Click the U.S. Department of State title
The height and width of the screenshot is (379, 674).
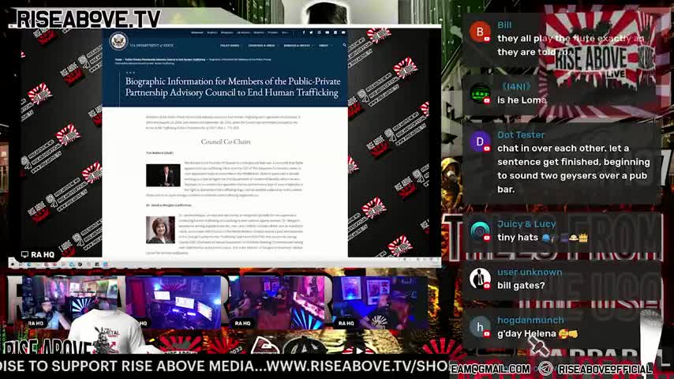(152, 45)
